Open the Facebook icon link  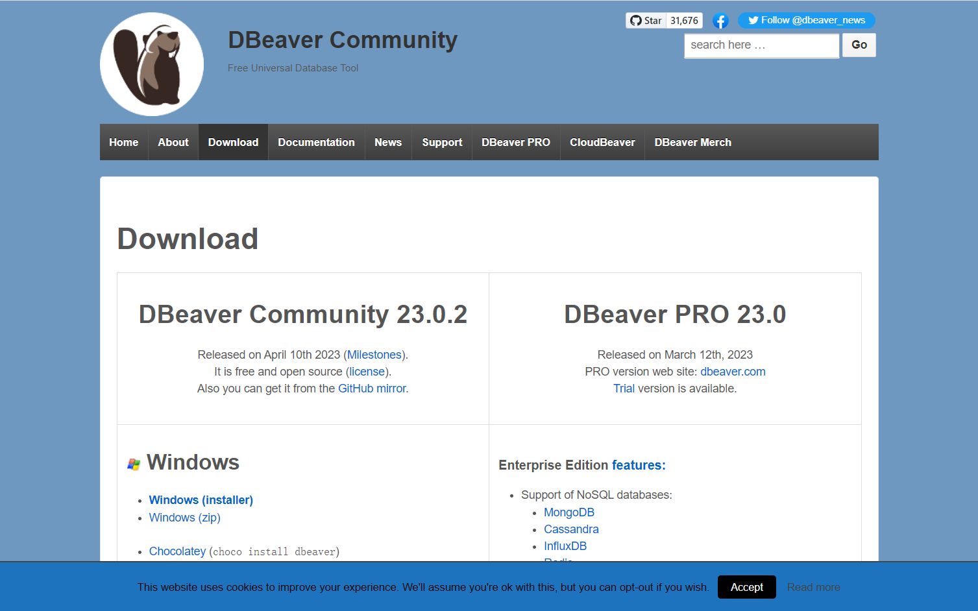click(x=720, y=21)
